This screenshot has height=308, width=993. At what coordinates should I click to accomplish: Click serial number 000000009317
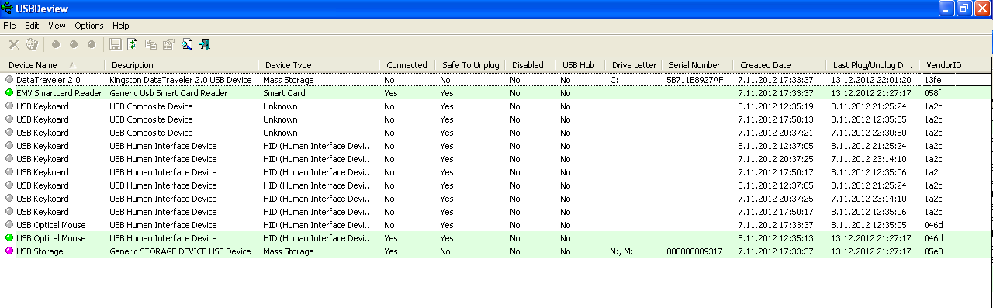[x=694, y=251]
